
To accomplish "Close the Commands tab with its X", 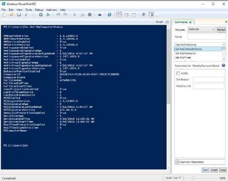I will pos(190,22).
